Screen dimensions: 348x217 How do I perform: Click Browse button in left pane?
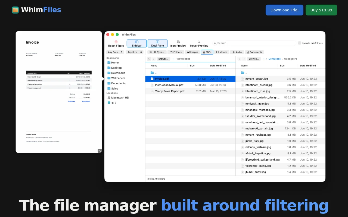[x=163, y=59]
